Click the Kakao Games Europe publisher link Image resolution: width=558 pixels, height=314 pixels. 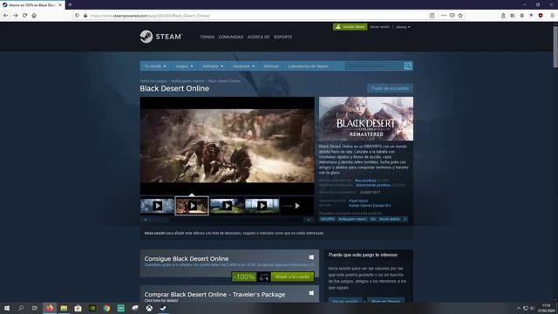pos(370,206)
